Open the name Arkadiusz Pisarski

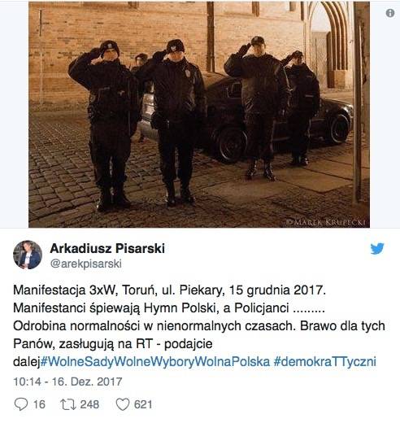[x=107, y=248]
